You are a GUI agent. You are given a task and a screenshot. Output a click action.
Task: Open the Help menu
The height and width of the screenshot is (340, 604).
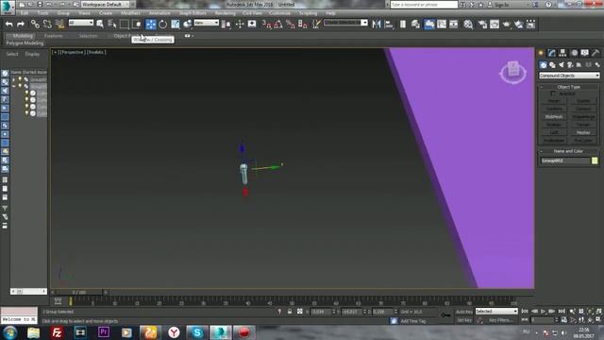click(330, 13)
